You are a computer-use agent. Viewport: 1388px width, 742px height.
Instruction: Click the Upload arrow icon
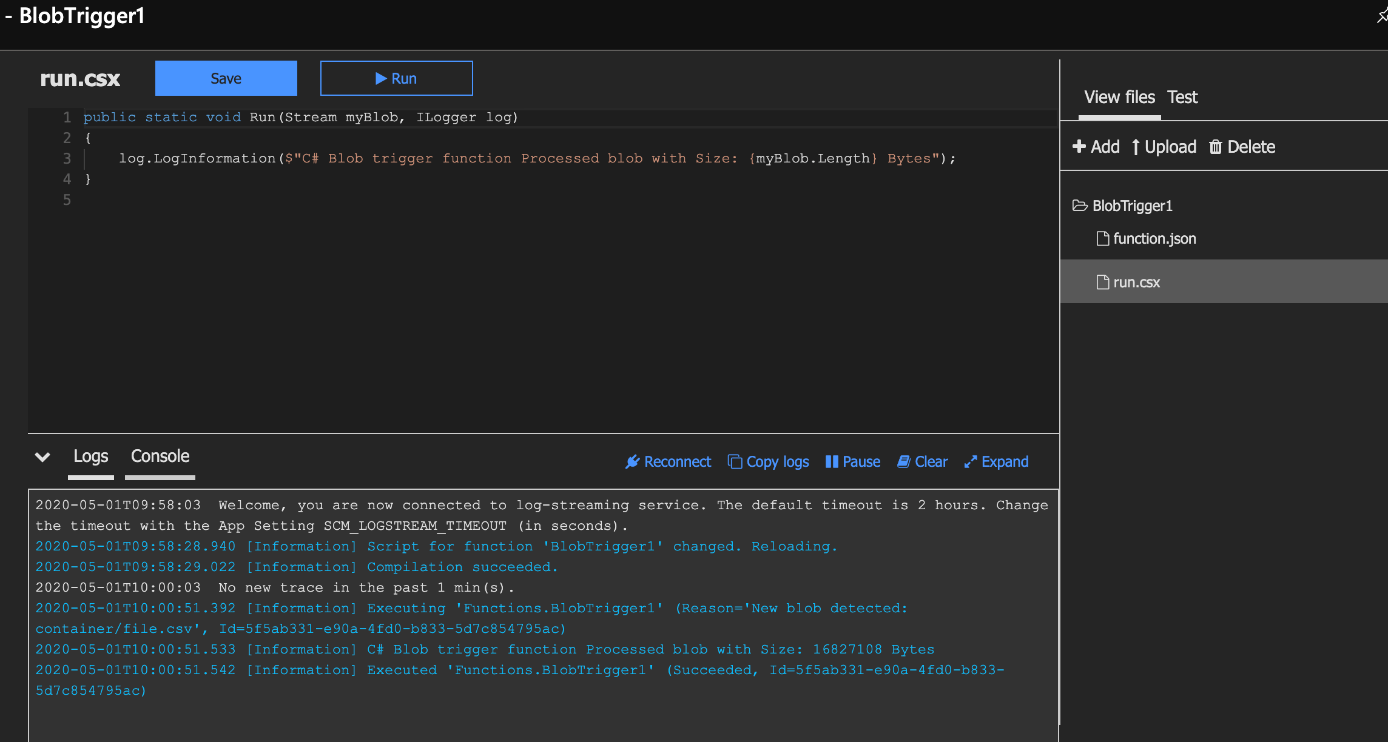pyautogui.click(x=1136, y=147)
